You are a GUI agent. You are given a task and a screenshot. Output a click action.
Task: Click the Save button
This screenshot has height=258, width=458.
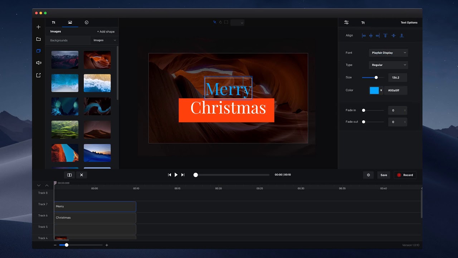(384, 175)
